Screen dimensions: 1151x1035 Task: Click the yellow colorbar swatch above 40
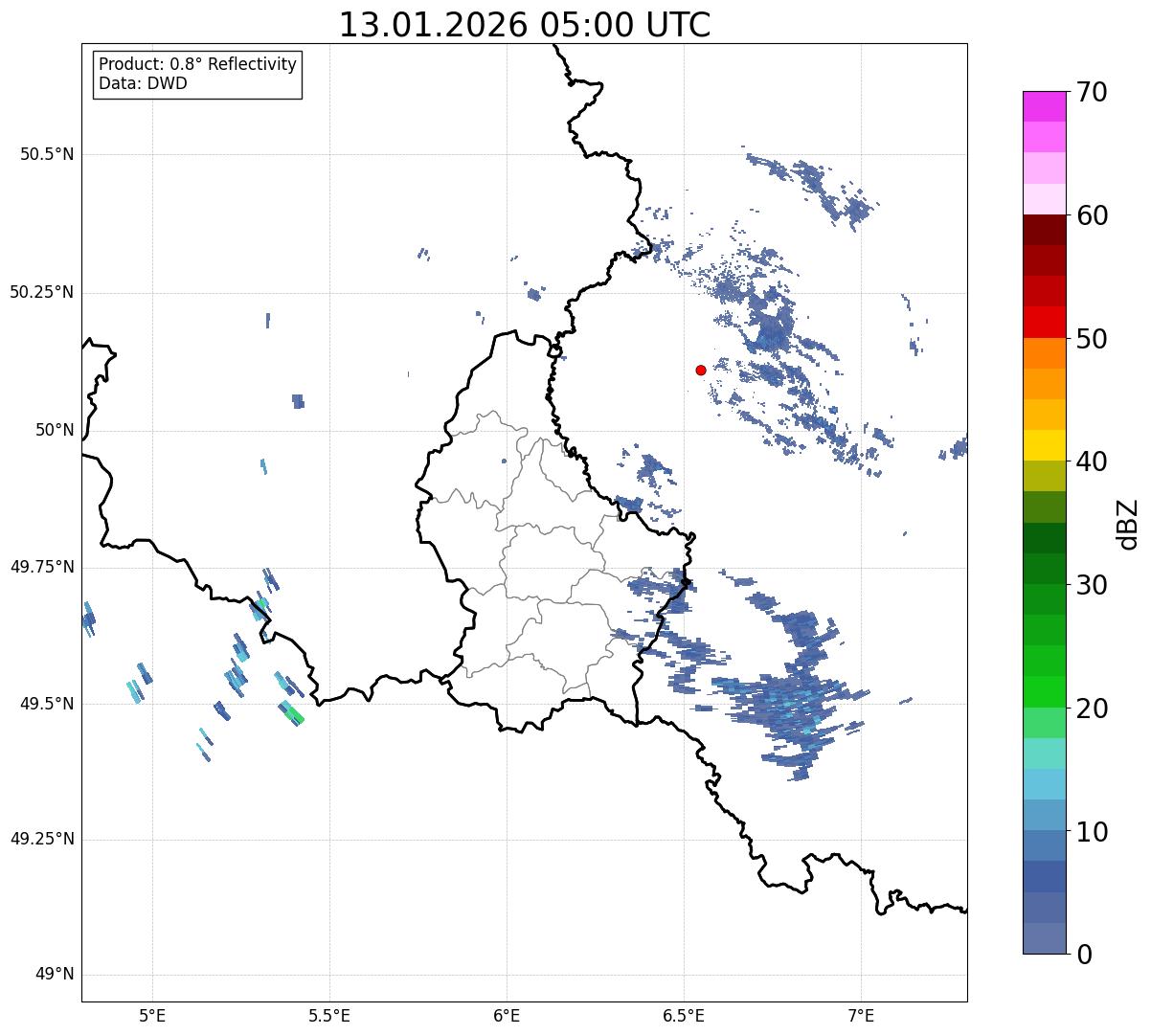pos(1044,445)
